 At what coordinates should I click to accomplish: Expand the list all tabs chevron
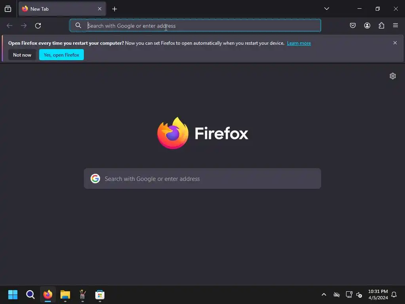click(x=326, y=9)
